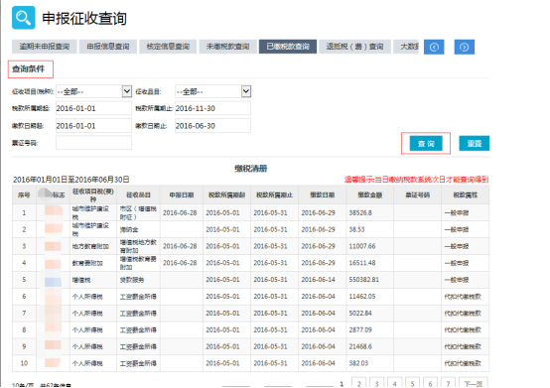
Task: Click the red 温馨提示 notice text
Action: (x=416, y=180)
